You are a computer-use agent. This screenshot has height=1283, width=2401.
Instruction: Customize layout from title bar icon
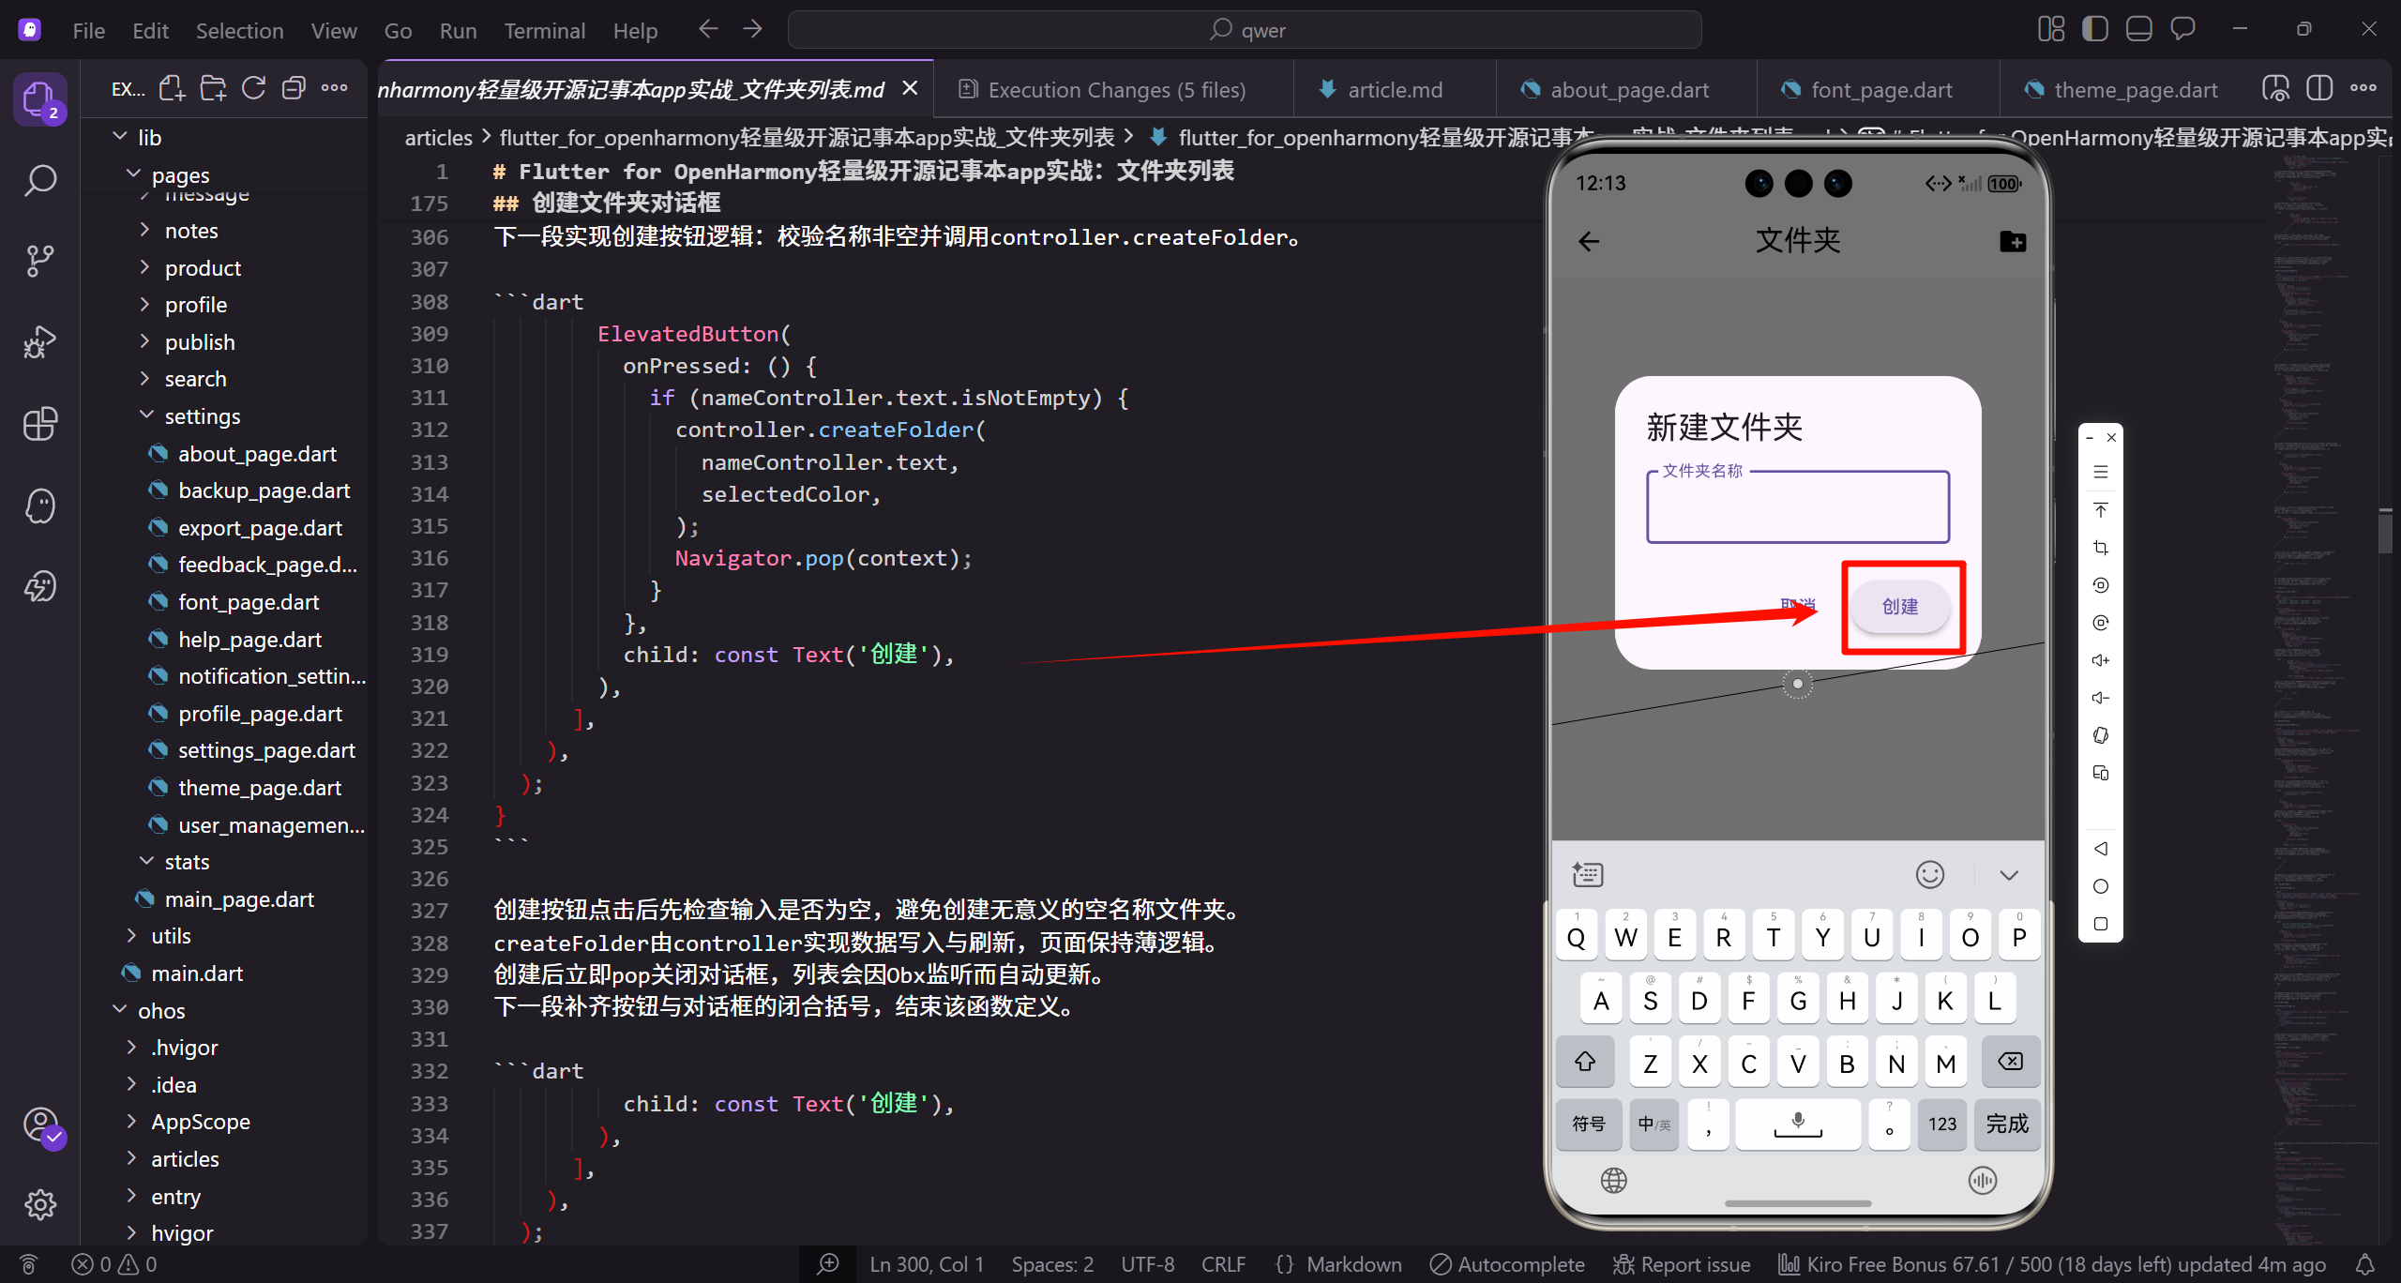[2051, 30]
